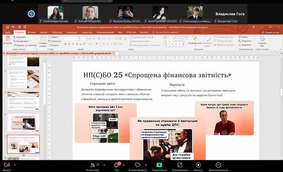This screenshot has width=283, height=172.
Task: Select slide 2 thumbnail
Action: tap(23, 79)
